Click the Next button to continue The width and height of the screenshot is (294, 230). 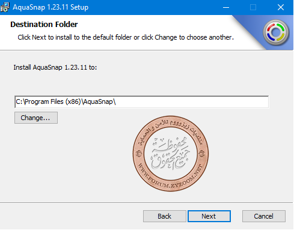tap(209, 216)
